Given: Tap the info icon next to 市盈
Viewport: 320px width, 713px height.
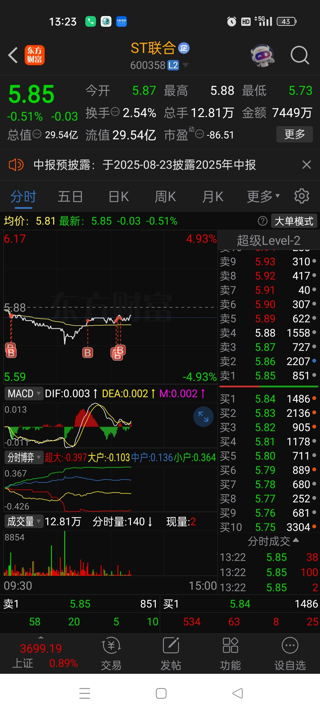Looking at the screenshot, I should coord(200,134).
